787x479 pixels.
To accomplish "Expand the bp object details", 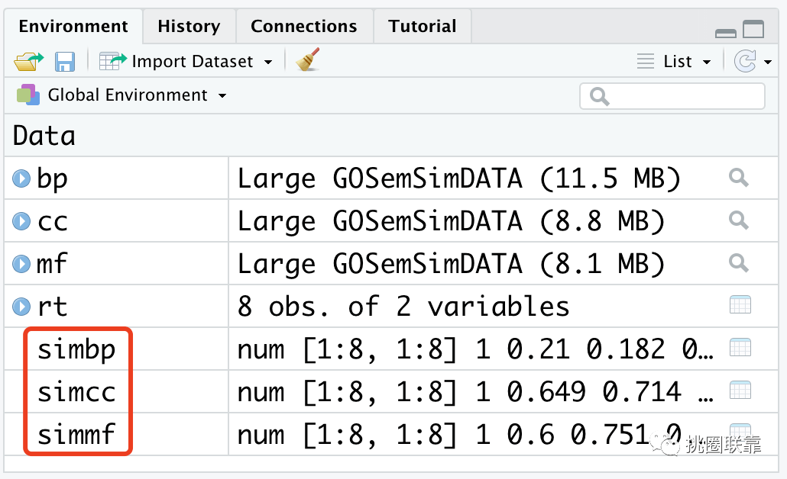I will [21, 179].
